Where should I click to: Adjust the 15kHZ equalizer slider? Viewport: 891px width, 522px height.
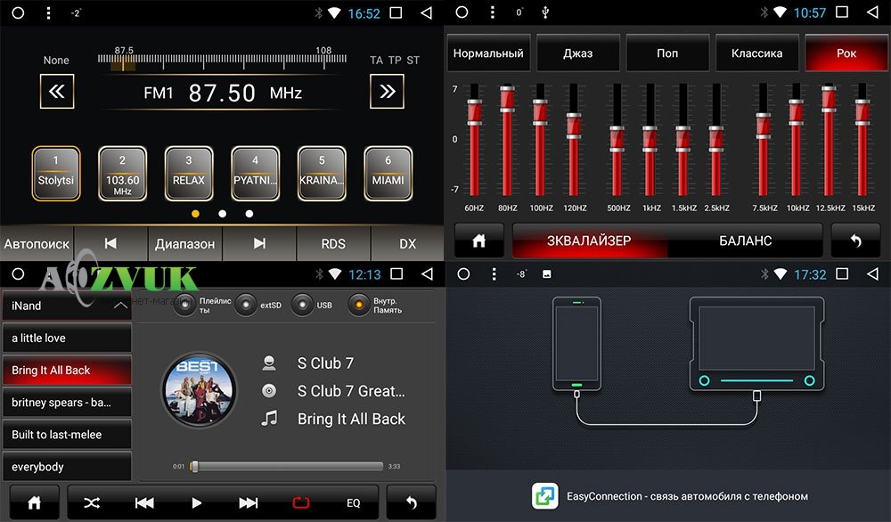tap(862, 112)
